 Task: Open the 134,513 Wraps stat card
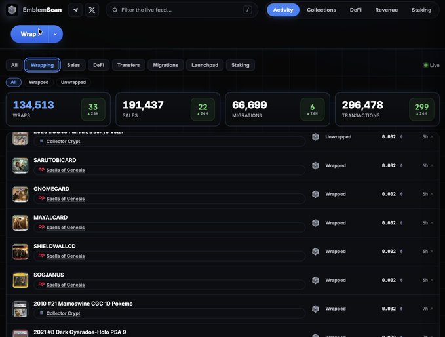[x=58, y=109]
